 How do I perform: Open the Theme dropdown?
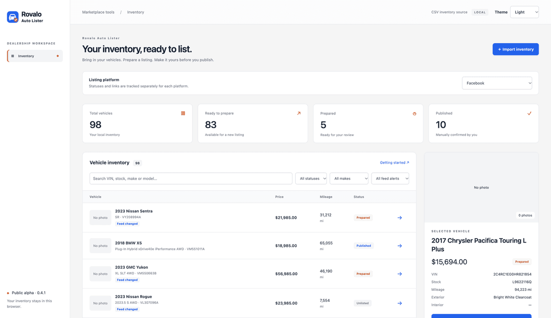point(524,12)
